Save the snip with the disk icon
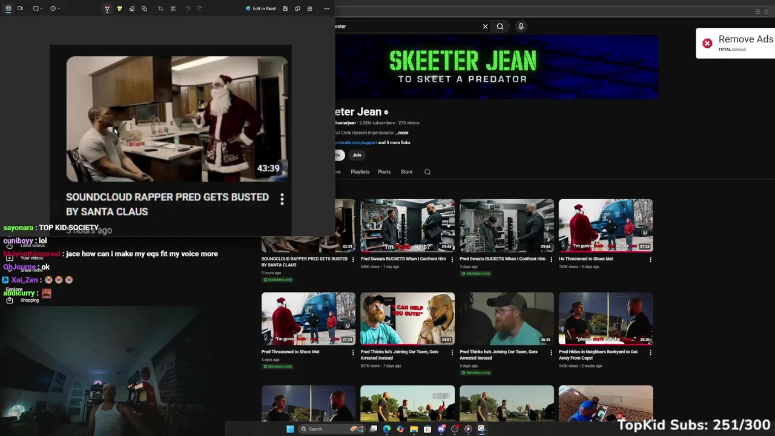 point(285,8)
